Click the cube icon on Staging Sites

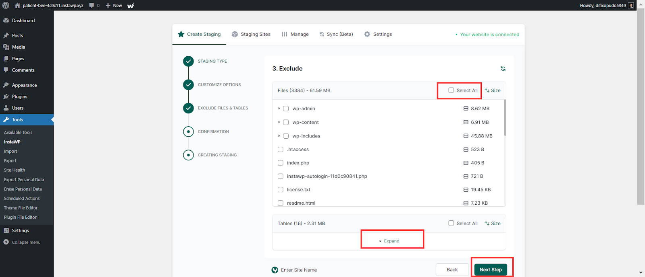(235, 34)
